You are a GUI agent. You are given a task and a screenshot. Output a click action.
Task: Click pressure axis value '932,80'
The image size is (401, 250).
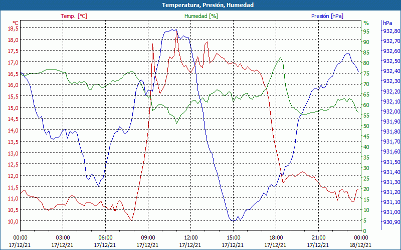[390, 31]
